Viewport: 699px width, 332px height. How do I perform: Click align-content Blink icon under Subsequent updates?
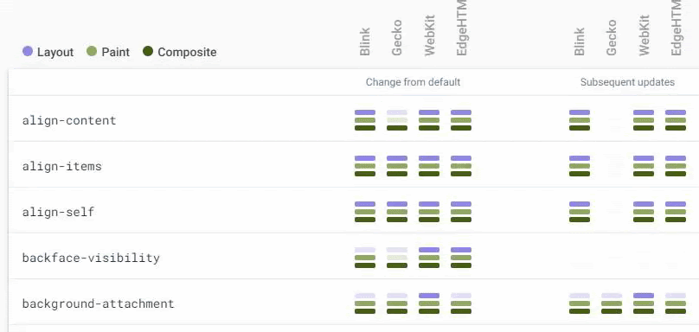(x=580, y=120)
